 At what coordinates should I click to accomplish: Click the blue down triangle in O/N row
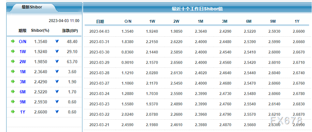point(57,41)
